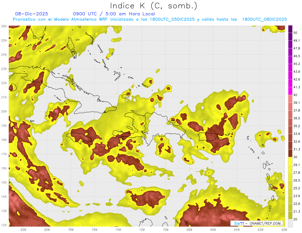This screenshot has height=233, width=302.
Task: Click colorbar value "37.8"
Action: 296,110
